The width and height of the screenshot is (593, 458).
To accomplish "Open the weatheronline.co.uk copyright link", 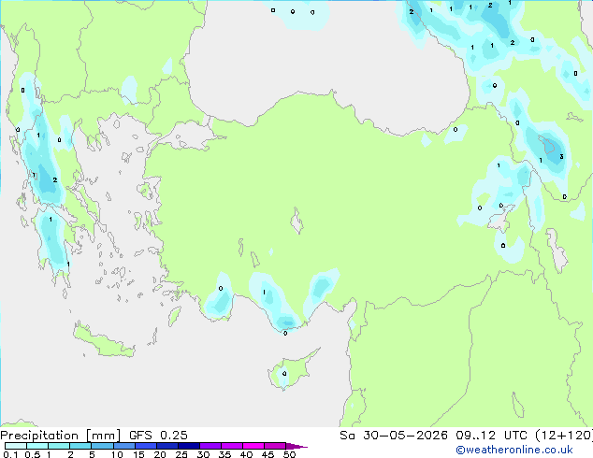I will coord(514,450).
